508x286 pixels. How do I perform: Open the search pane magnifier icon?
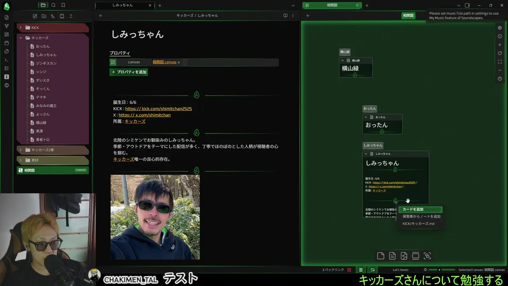click(x=53, y=5)
